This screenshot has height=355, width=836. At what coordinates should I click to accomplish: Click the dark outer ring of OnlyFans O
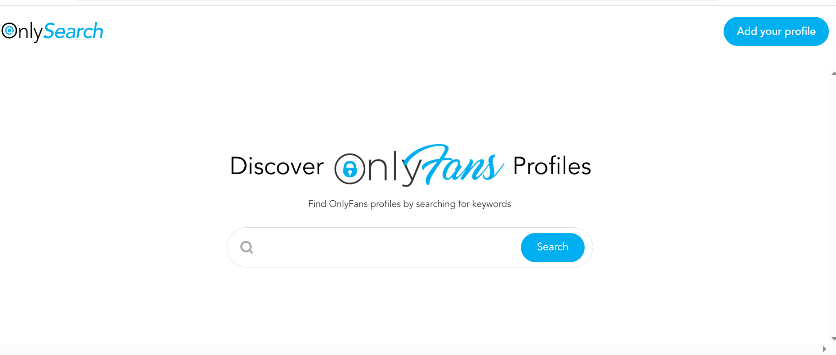[x=350, y=168]
